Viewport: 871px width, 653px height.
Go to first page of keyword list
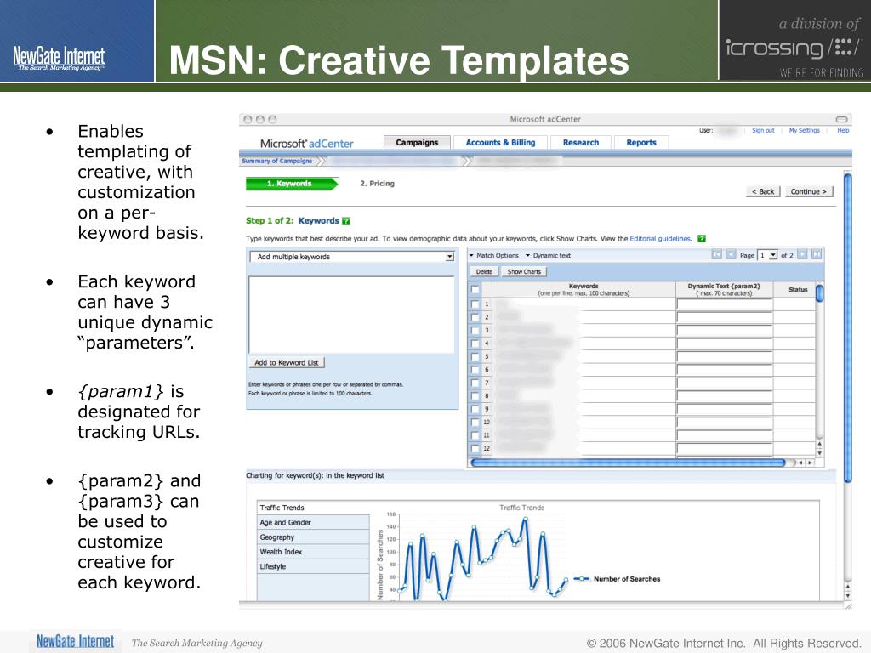click(716, 254)
